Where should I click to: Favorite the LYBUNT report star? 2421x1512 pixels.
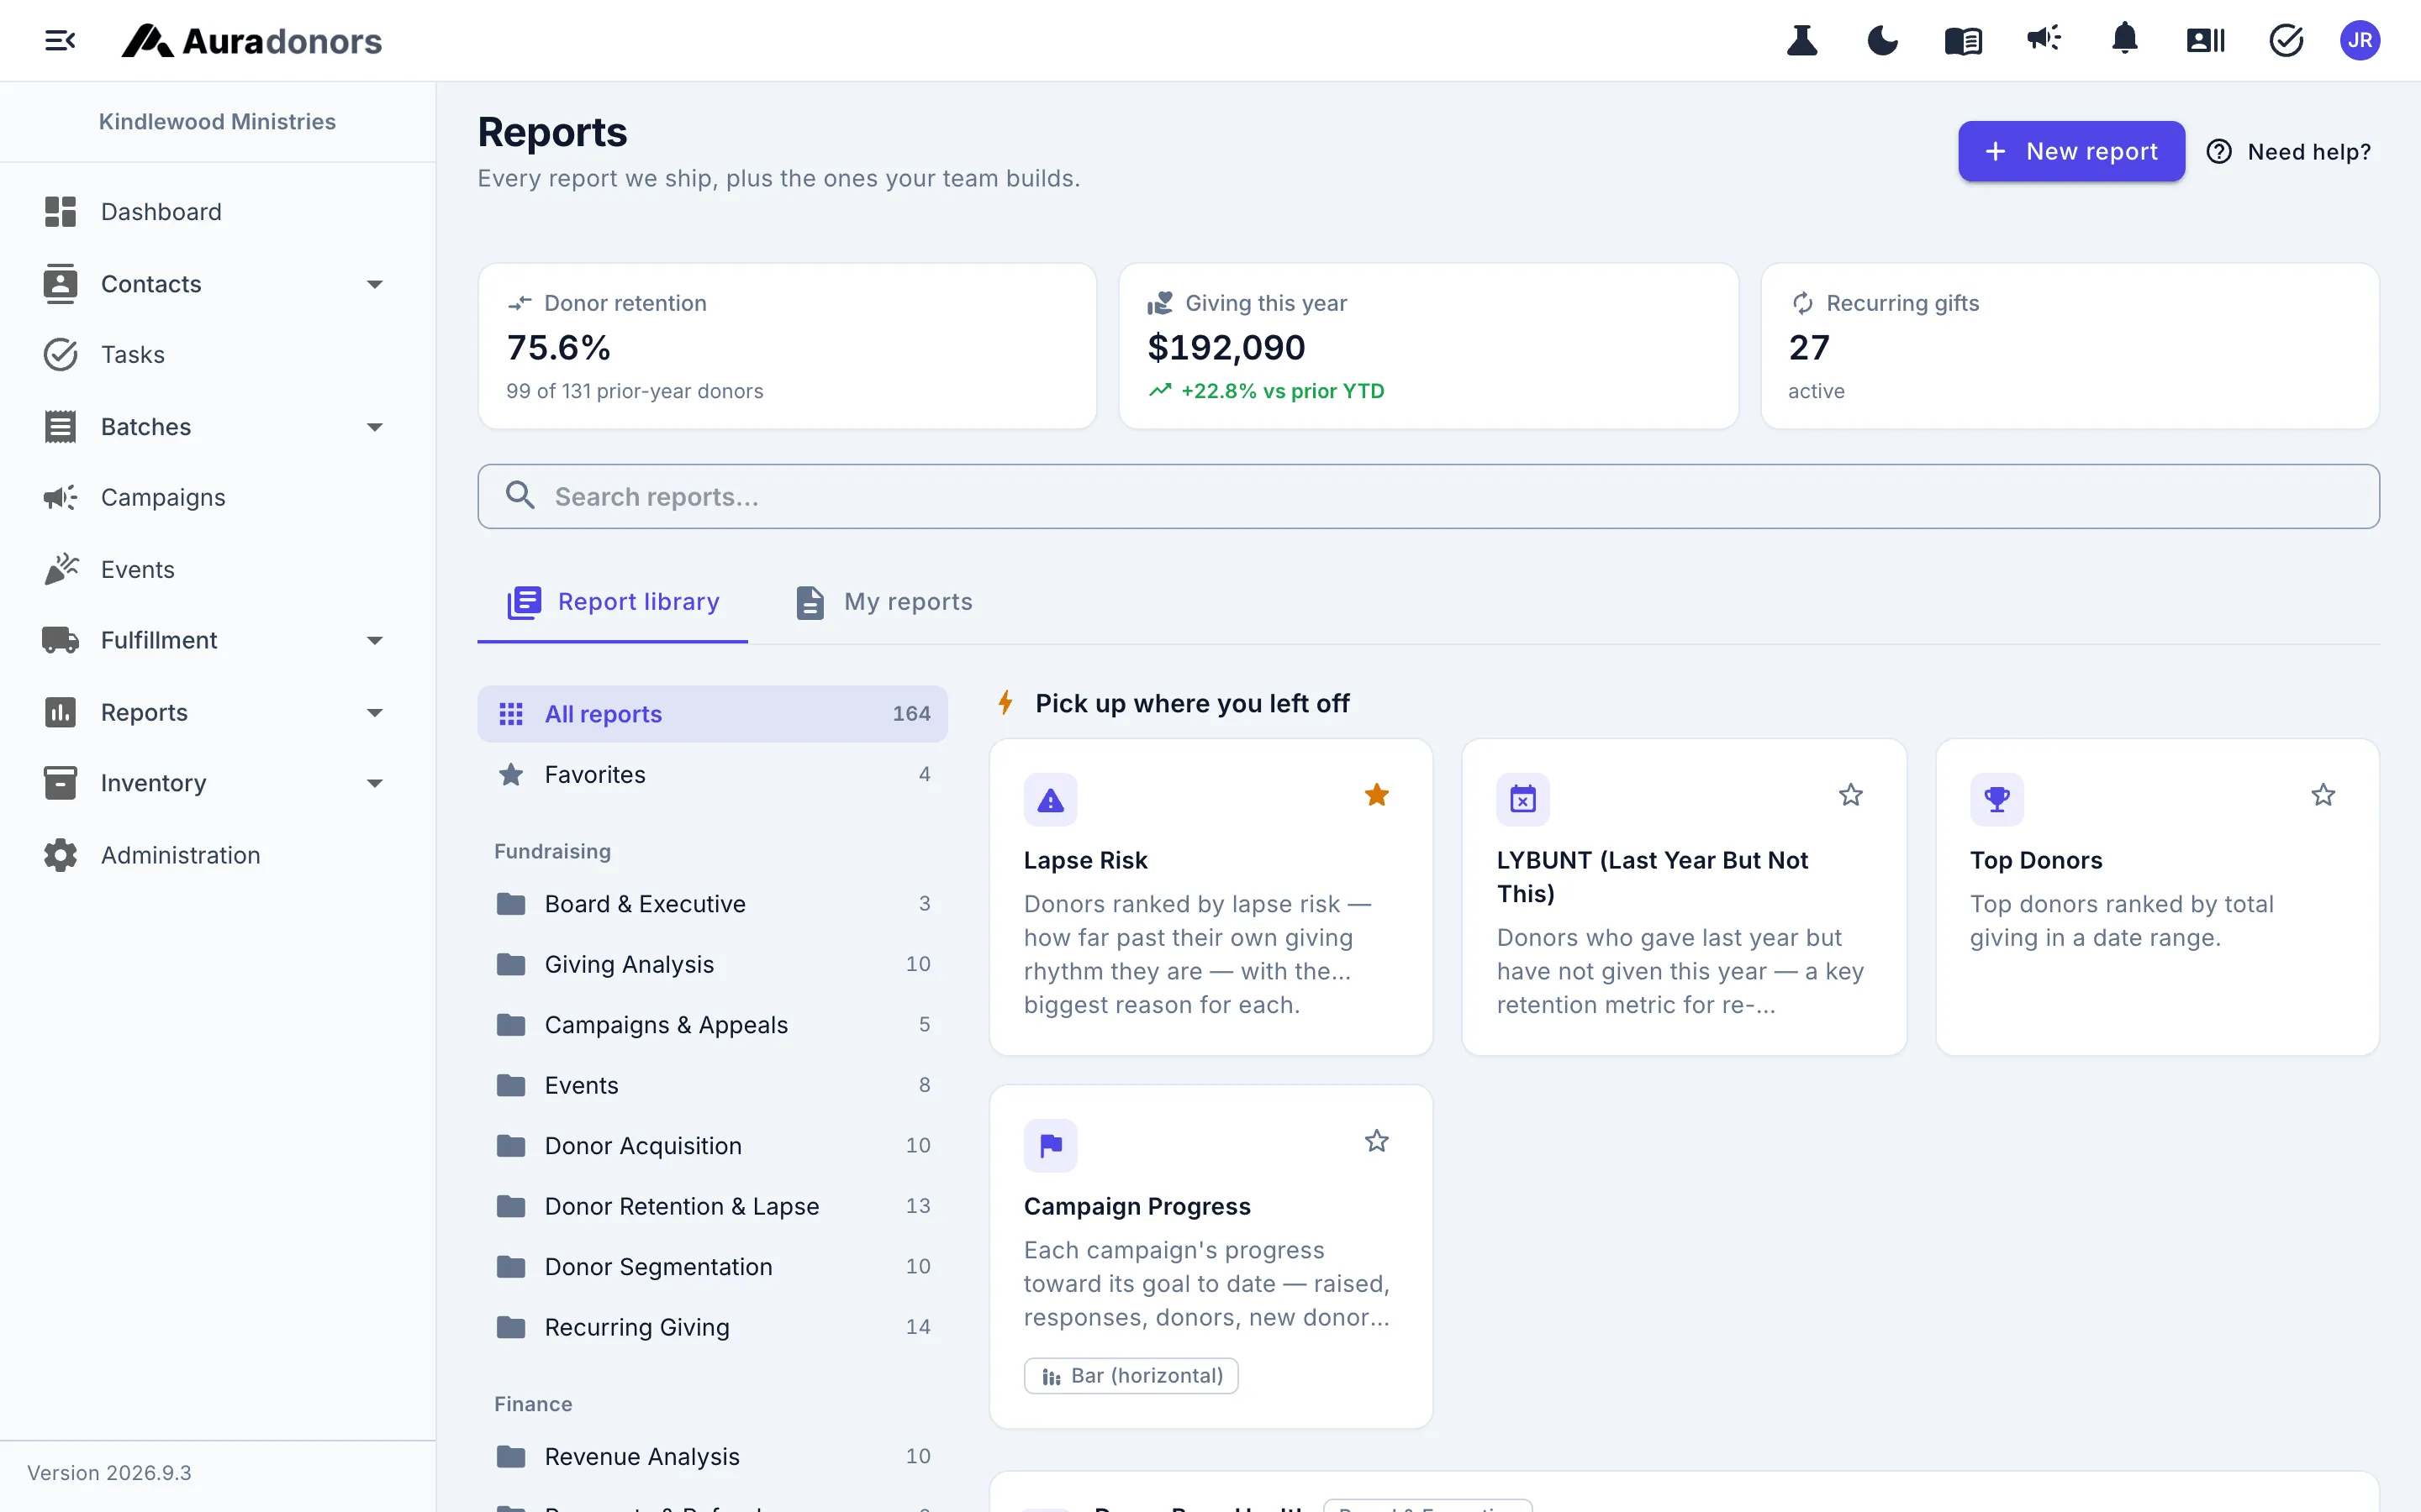(1851, 795)
